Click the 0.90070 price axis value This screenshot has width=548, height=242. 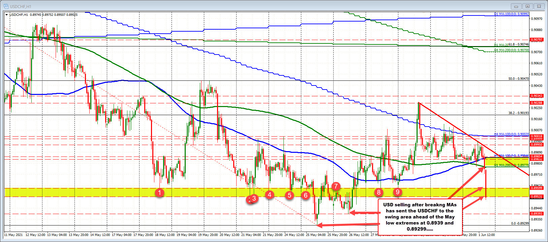(x=537, y=130)
